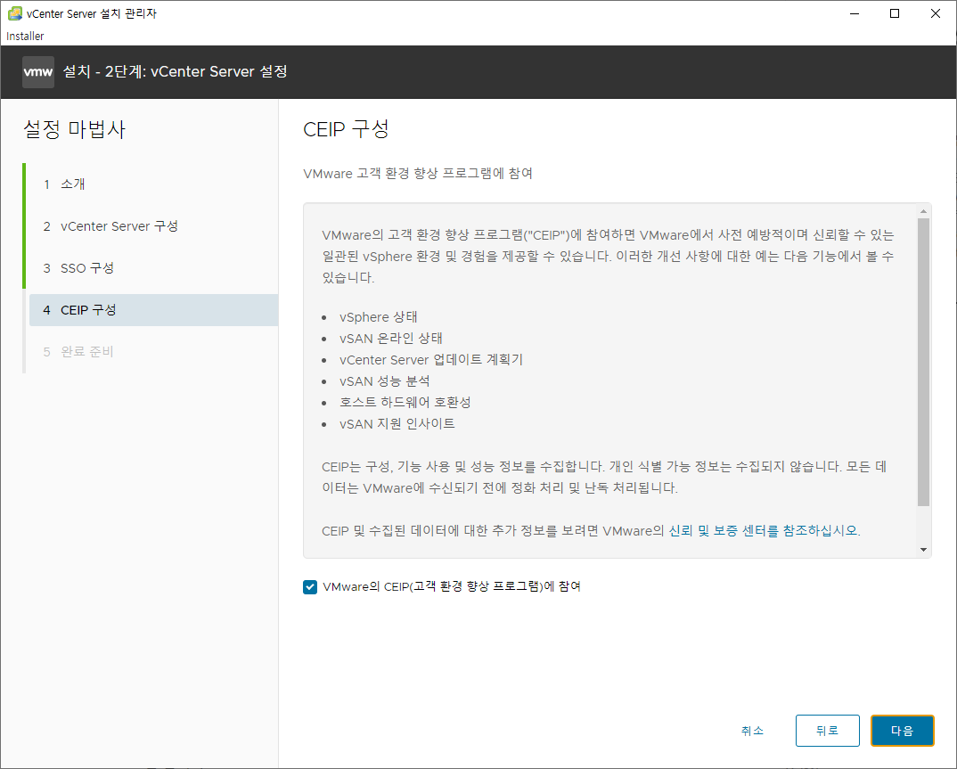The width and height of the screenshot is (957, 769).
Task: Click the scroll-up arrow of CEIP text
Action: (x=923, y=211)
